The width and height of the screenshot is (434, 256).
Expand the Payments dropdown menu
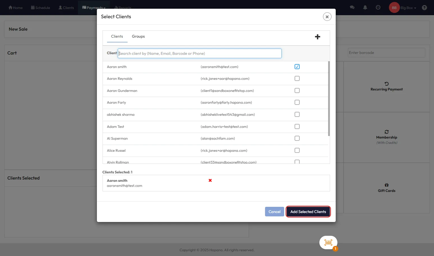point(94,8)
